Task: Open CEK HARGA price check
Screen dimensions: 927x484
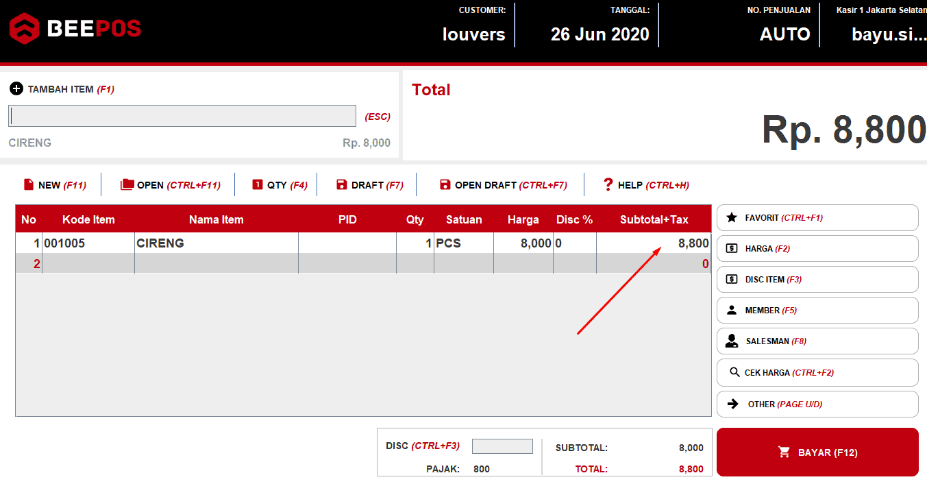Action: [817, 372]
